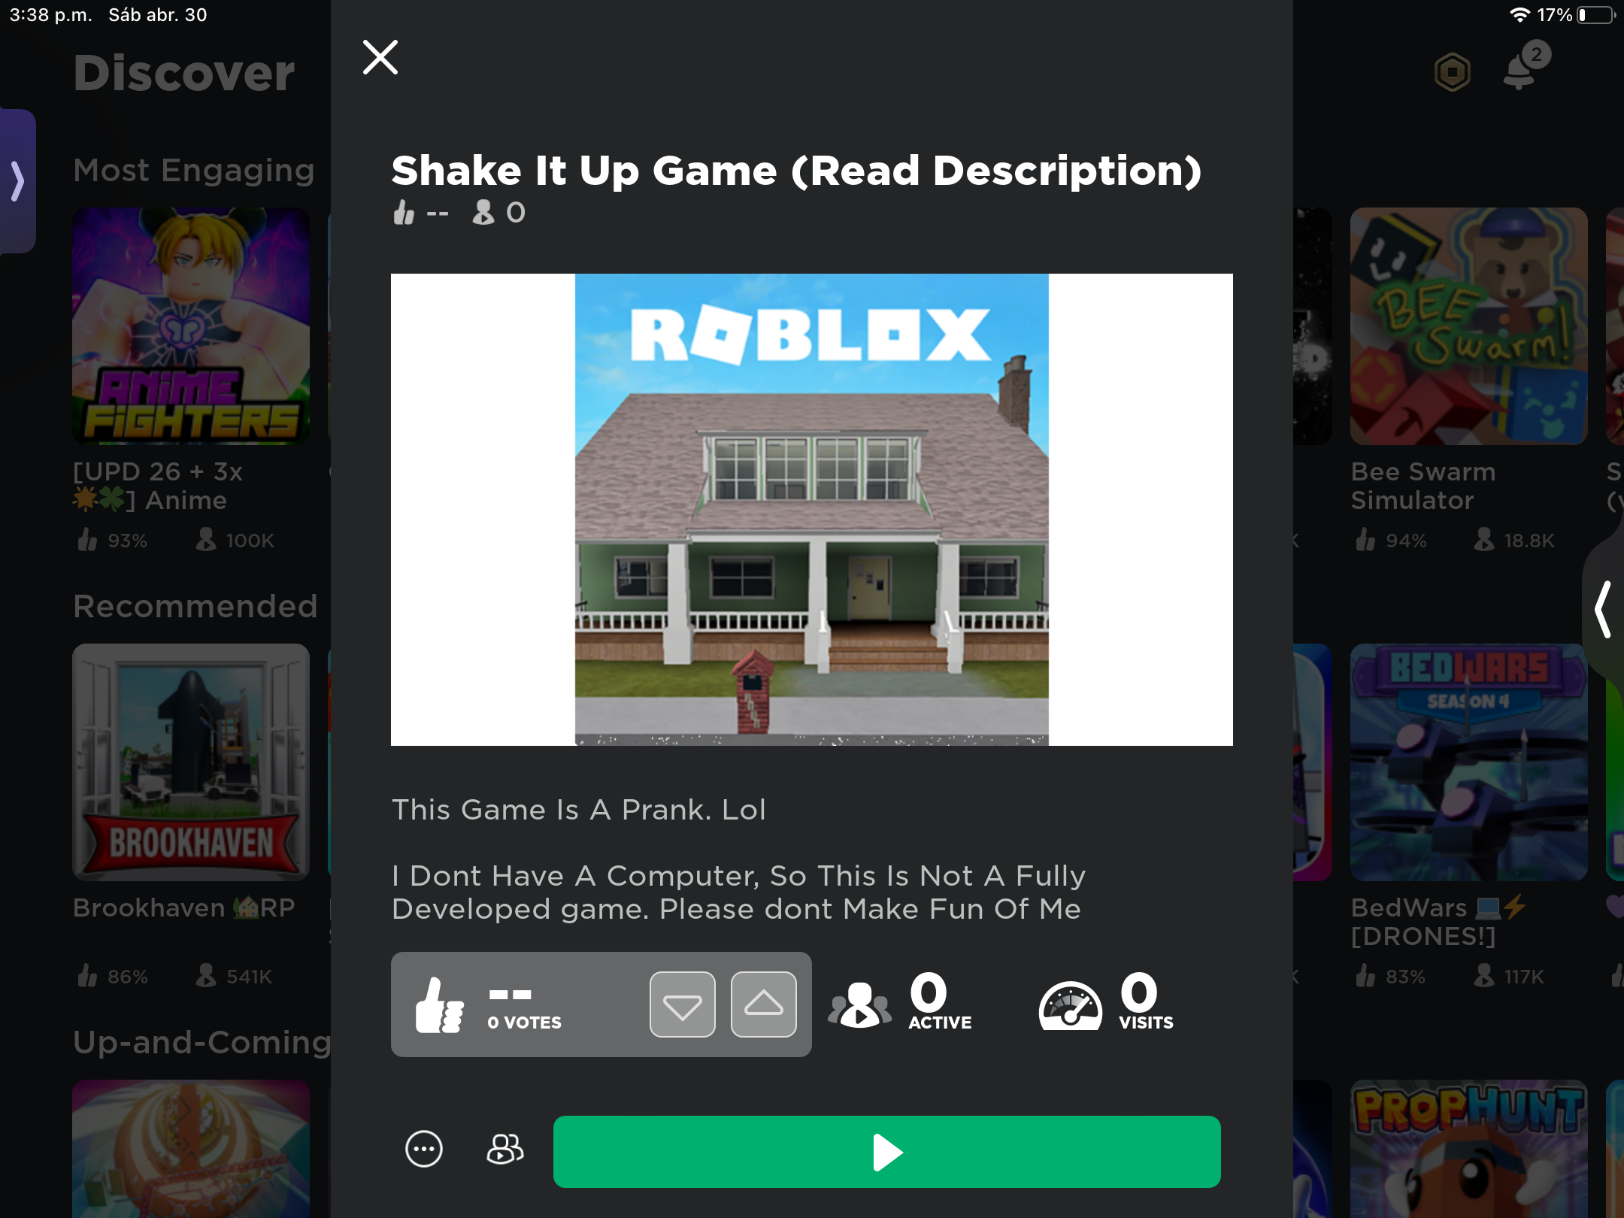
Task: Open Bee Swarm Simulator game tile
Action: pos(1469,326)
